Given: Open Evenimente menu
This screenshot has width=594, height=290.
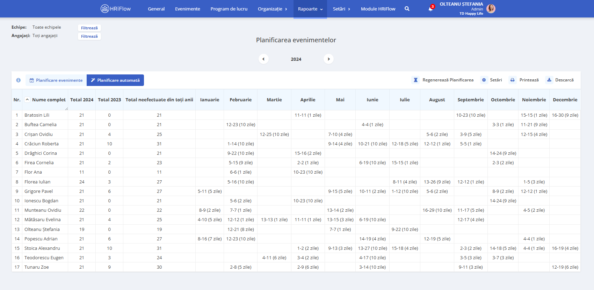Looking at the screenshot, I should pyautogui.click(x=188, y=9).
